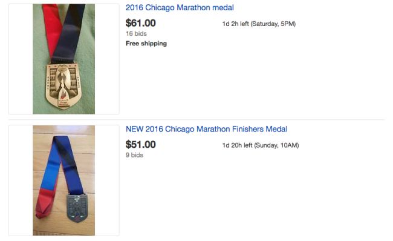The height and width of the screenshot is (241, 393).
Task: View the silver medal listing thumbnail
Action: (x=64, y=180)
